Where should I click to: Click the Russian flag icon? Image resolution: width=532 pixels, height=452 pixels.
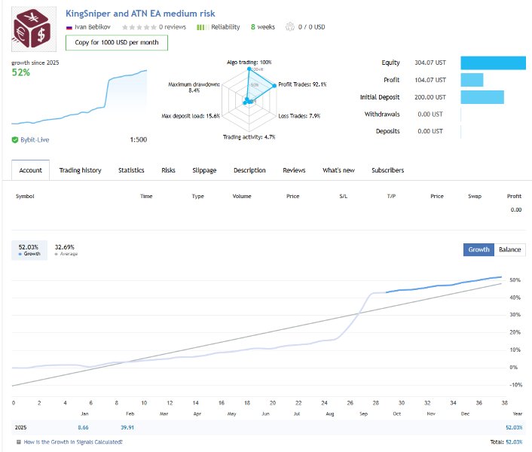(69, 27)
